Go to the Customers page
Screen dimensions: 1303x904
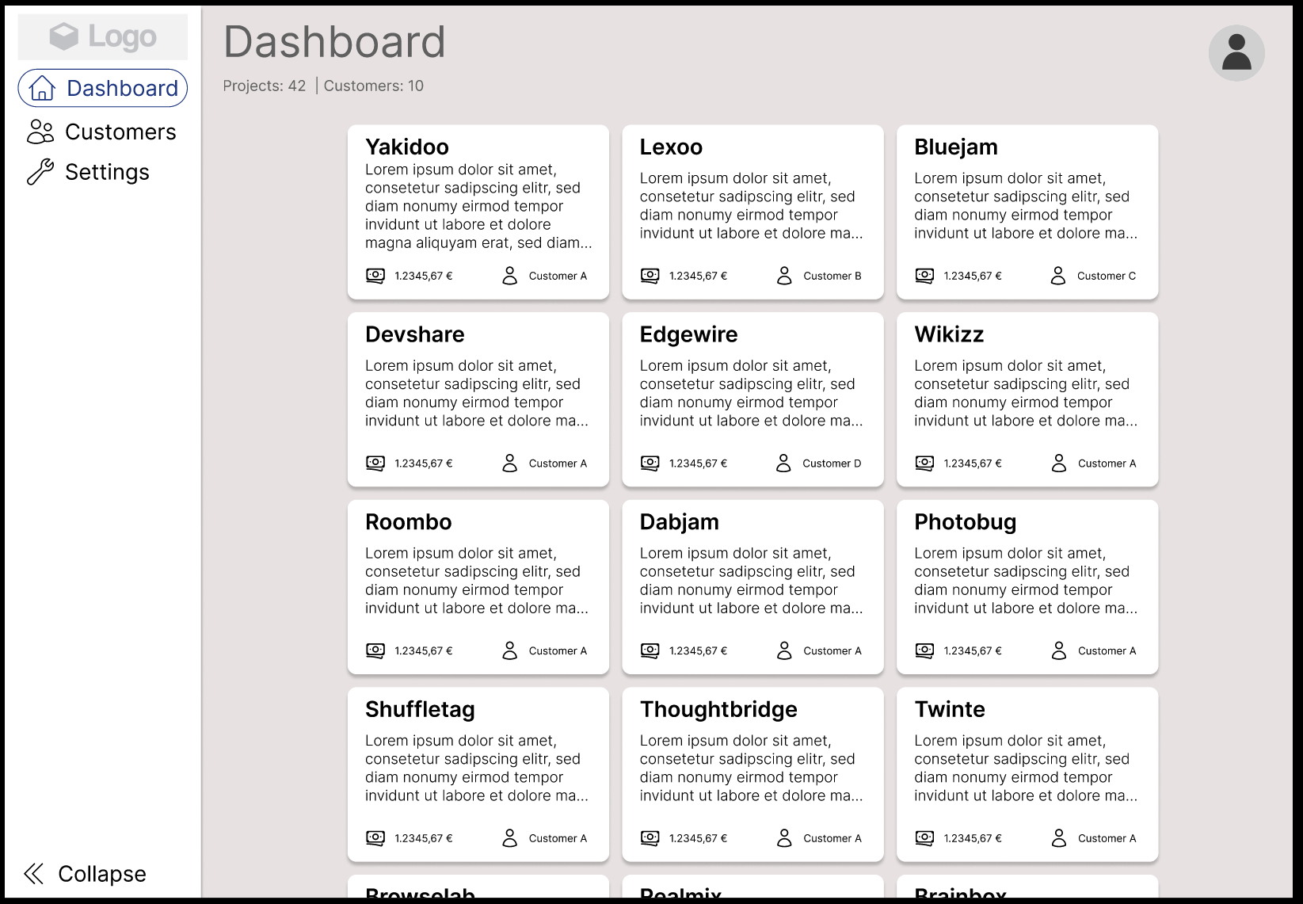click(x=103, y=132)
